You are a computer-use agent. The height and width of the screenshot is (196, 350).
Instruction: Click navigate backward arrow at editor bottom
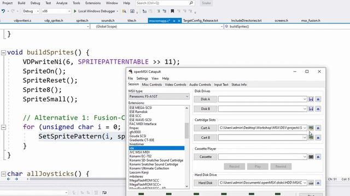[9, 179]
